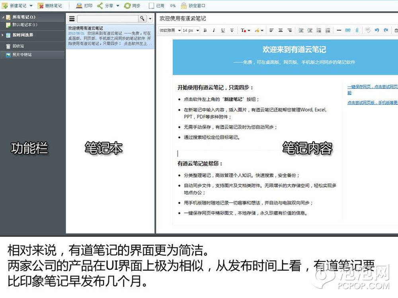The width and height of the screenshot is (398, 298).
Task: Click the line starting 用手机版随时随地记录
Action: 248,203
